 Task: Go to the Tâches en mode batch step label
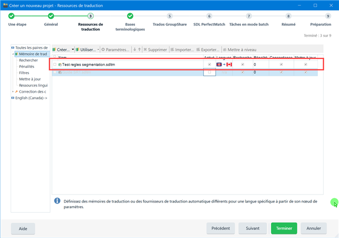coord(249,24)
